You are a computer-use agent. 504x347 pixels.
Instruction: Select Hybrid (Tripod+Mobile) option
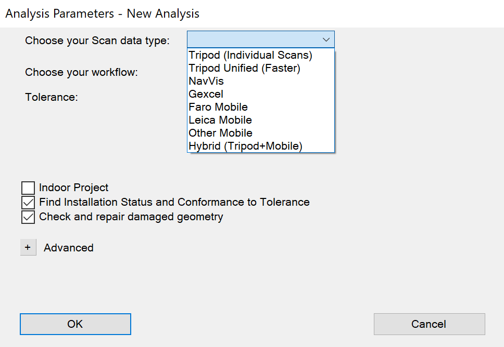coord(245,146)
